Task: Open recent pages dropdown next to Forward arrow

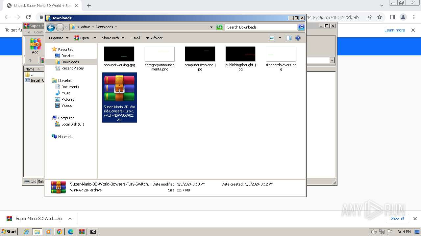Action: coord(66,27)
